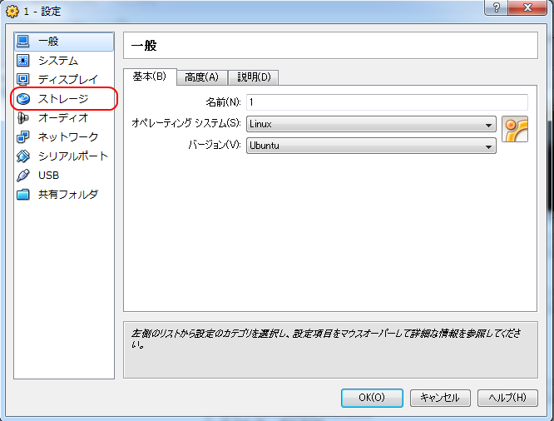Open the シリアルポート settings category
This screenshot has width=554, height=421.
click(x=64, y=156)
